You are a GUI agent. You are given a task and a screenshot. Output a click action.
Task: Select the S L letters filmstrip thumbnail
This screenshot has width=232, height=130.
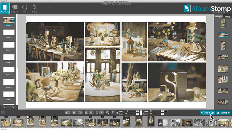(x=103, y=123)
